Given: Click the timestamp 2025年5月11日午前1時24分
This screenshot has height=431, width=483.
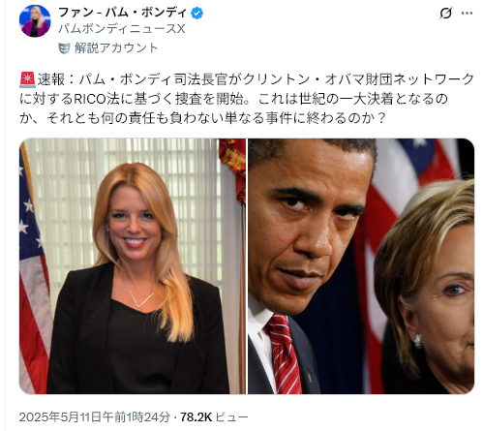Looking at the screenshot, I should coord(95,417).
